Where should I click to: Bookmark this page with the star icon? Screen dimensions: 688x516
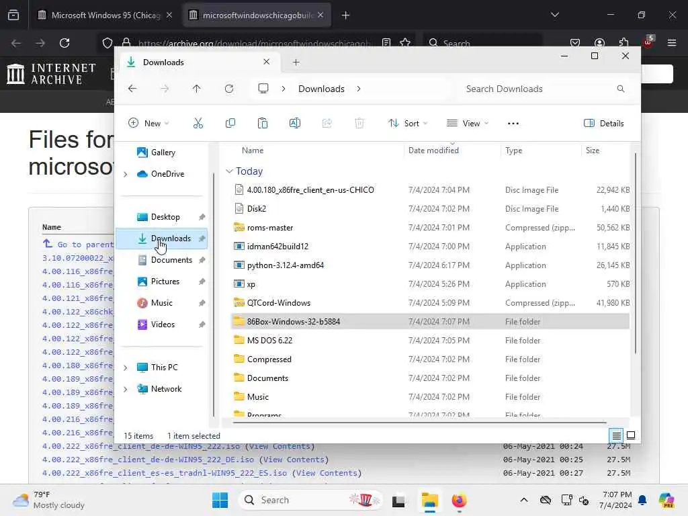(405, 42)
